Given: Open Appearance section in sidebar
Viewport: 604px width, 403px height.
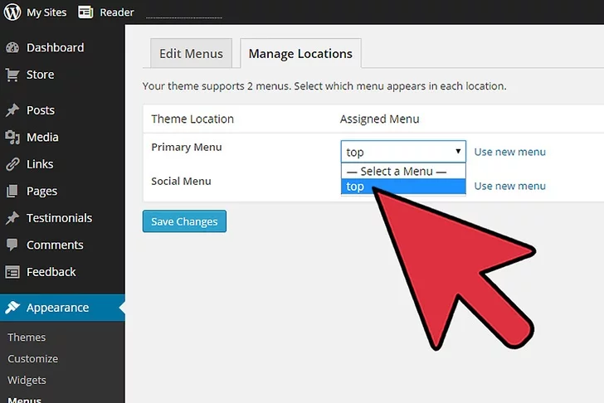Looking at the screenshot, I should [57, 308].
